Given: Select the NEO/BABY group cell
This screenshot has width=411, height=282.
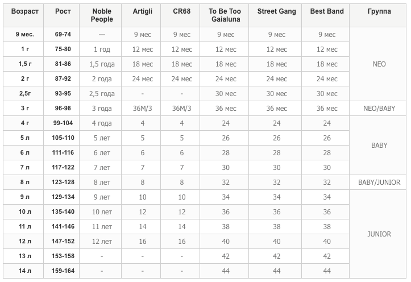Looking at the screenshot, I should (379, 109).
